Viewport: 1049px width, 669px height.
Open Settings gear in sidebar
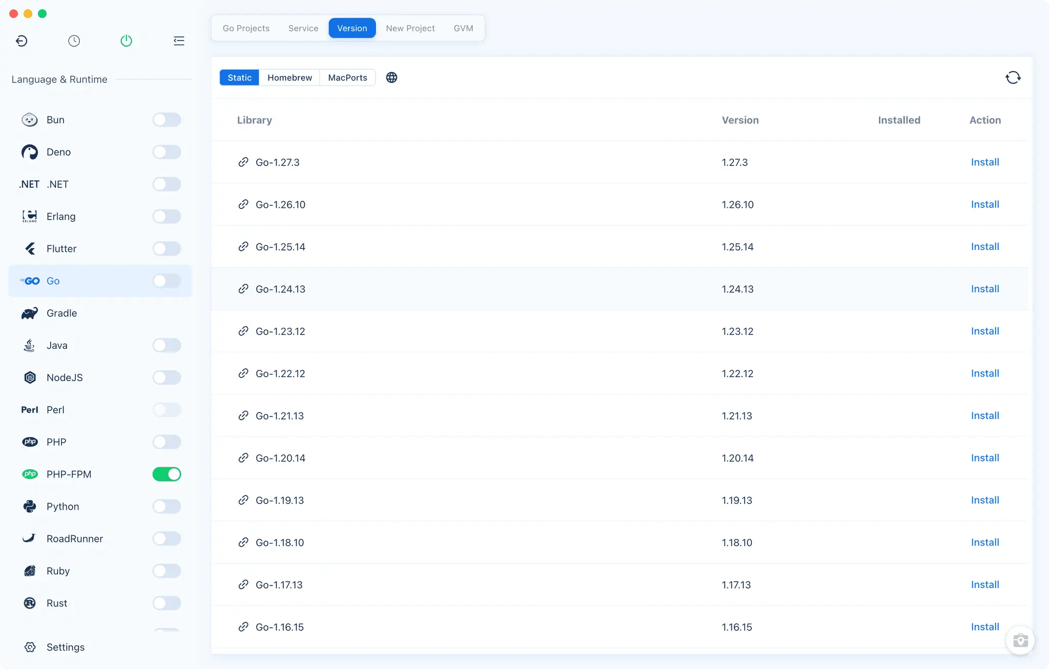[30, 647]
